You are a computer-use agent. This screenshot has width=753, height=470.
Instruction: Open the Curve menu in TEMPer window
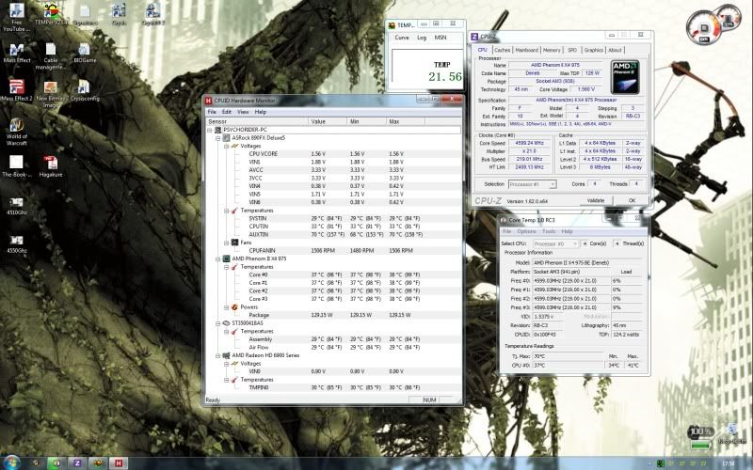402,38
